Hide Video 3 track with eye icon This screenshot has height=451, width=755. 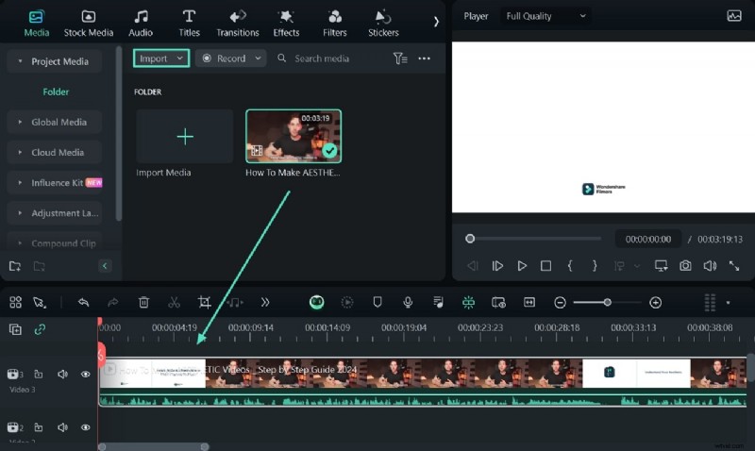(x=85, y=375)
